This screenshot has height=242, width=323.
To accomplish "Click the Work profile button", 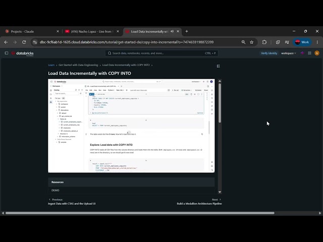I will 302,42.
